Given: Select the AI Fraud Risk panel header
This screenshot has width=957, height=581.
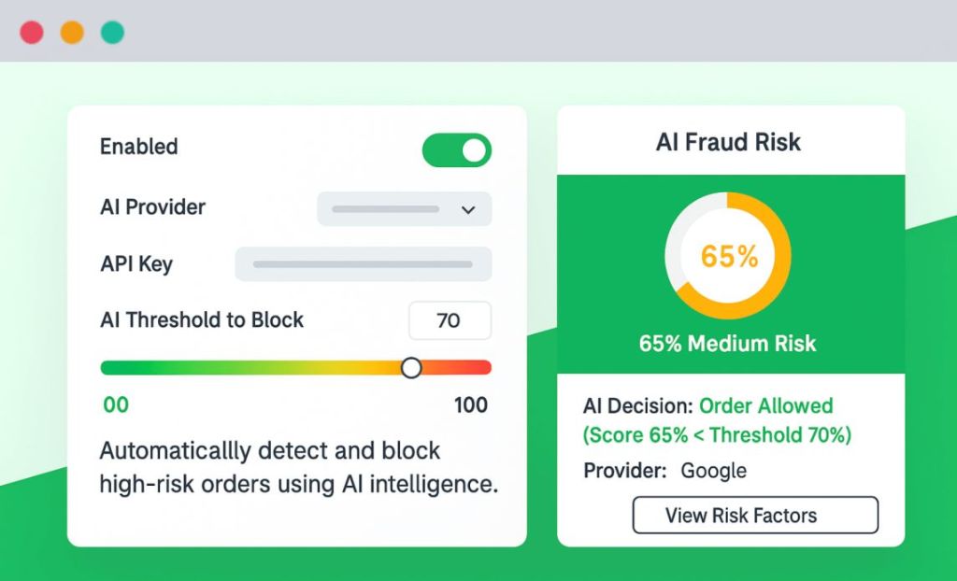Looking at the screenshot, I should coord(728,142).
